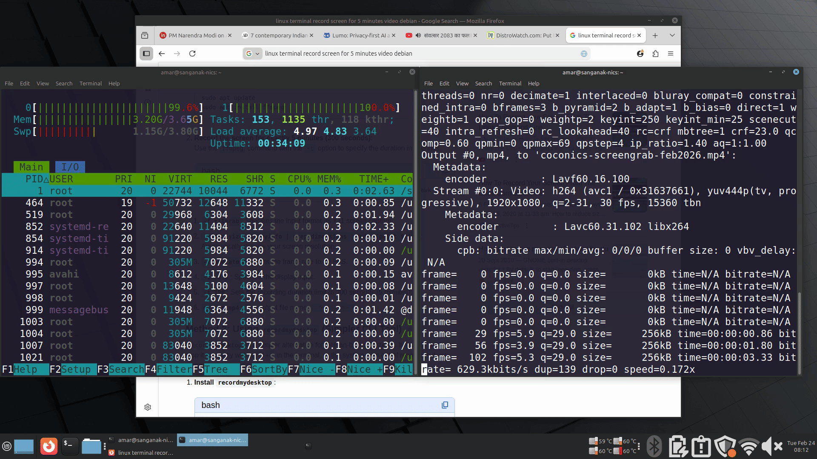Open the Mint start menu
This screenshot has height=459, width=817.
click(6, 446)
